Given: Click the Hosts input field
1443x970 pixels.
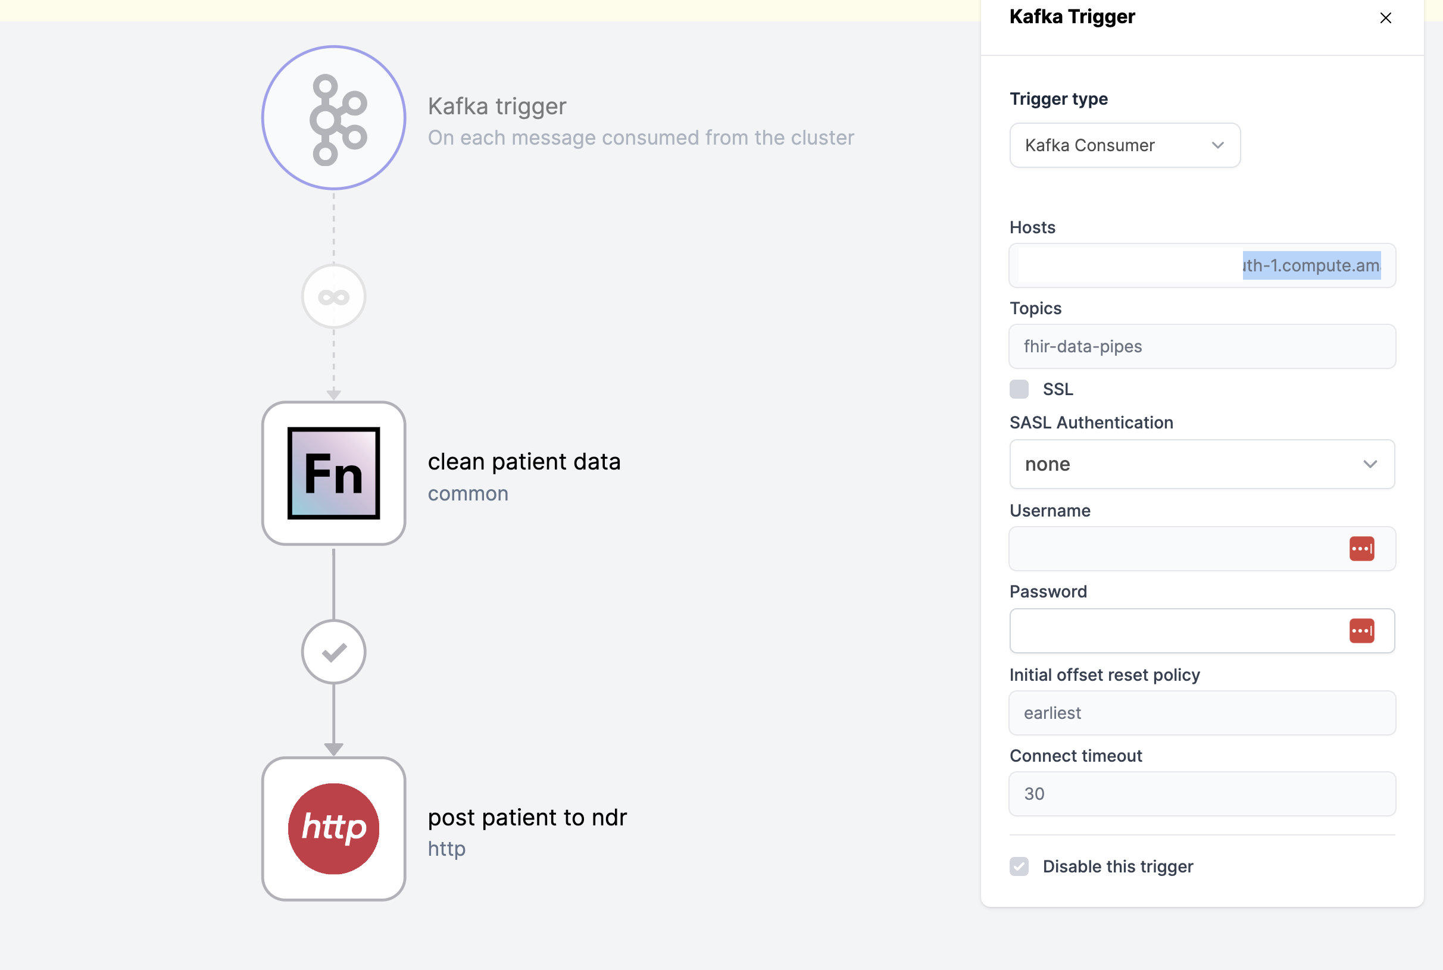Looking at the screenshot, I should tap(1201, 265).
